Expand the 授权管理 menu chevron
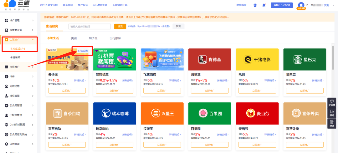This screenshot has height=153, width=338. click(x=33, y=96)
